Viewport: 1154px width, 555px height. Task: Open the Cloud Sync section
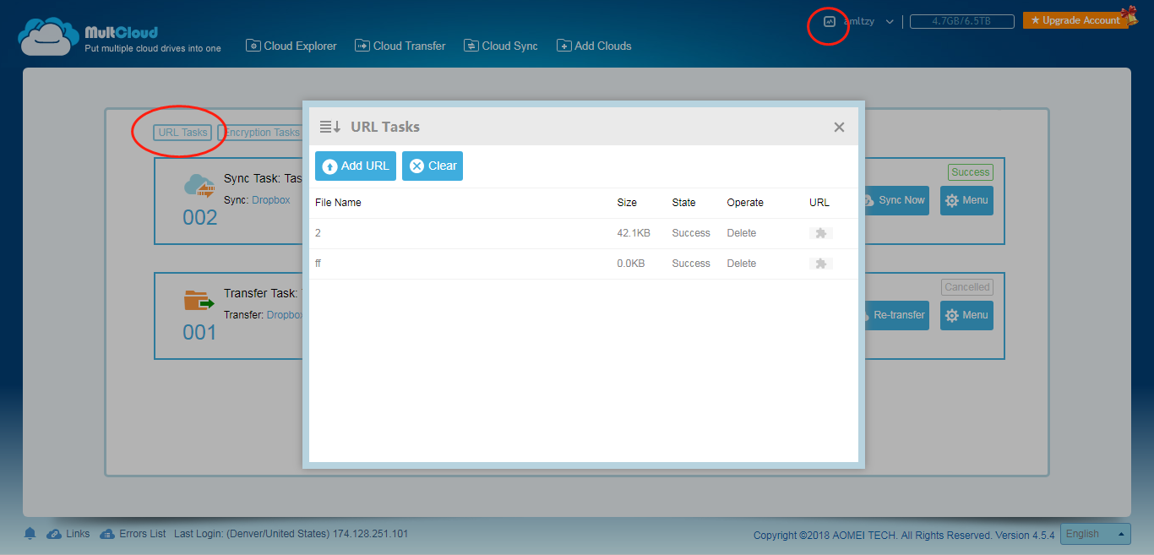coord(501,46)
